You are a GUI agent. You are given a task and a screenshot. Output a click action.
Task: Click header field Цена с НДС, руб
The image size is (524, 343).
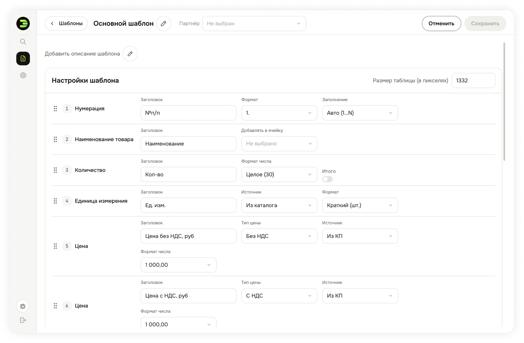coord(188,296)
